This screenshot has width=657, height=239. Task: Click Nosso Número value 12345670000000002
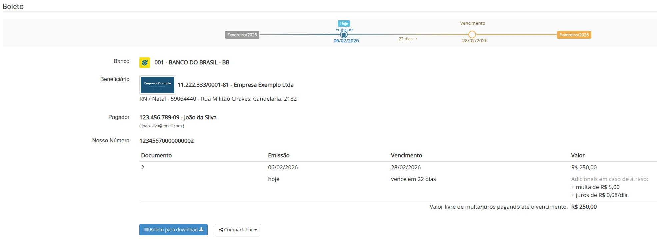pyautogui.click(x=167, y=141)
